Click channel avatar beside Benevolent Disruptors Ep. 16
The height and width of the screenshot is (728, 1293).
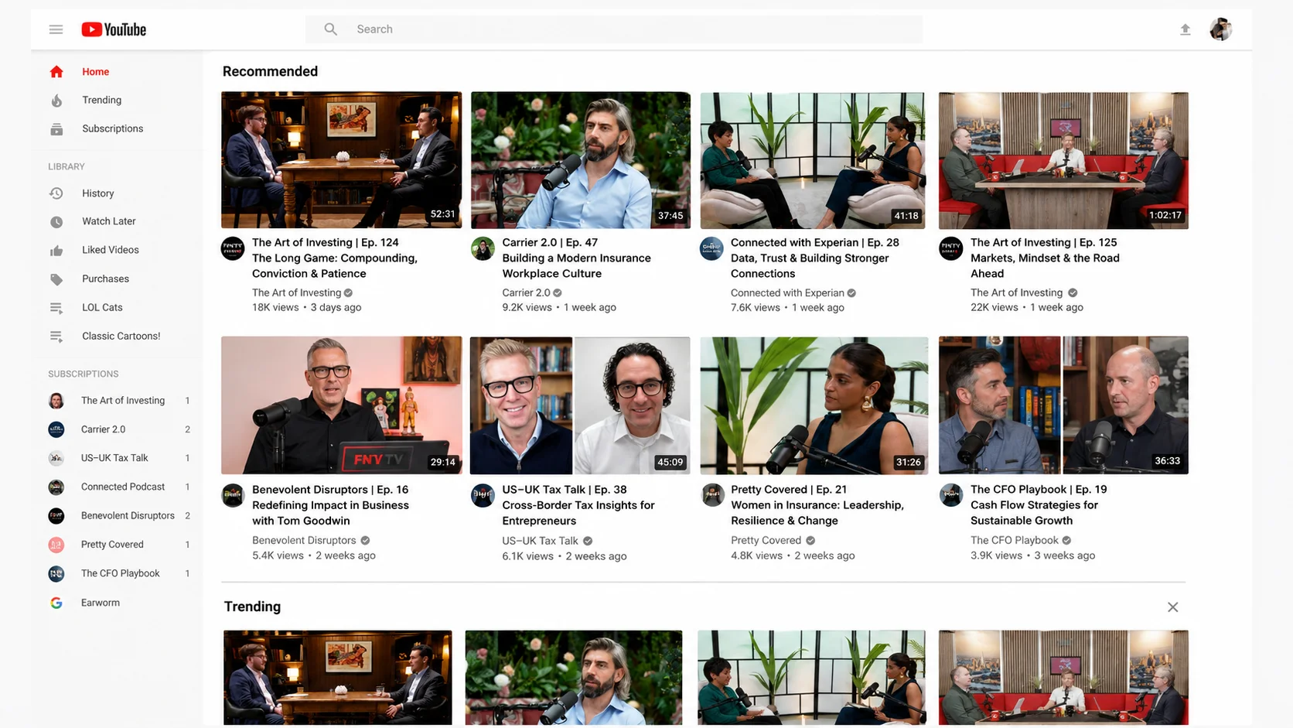tap(233, 495)
